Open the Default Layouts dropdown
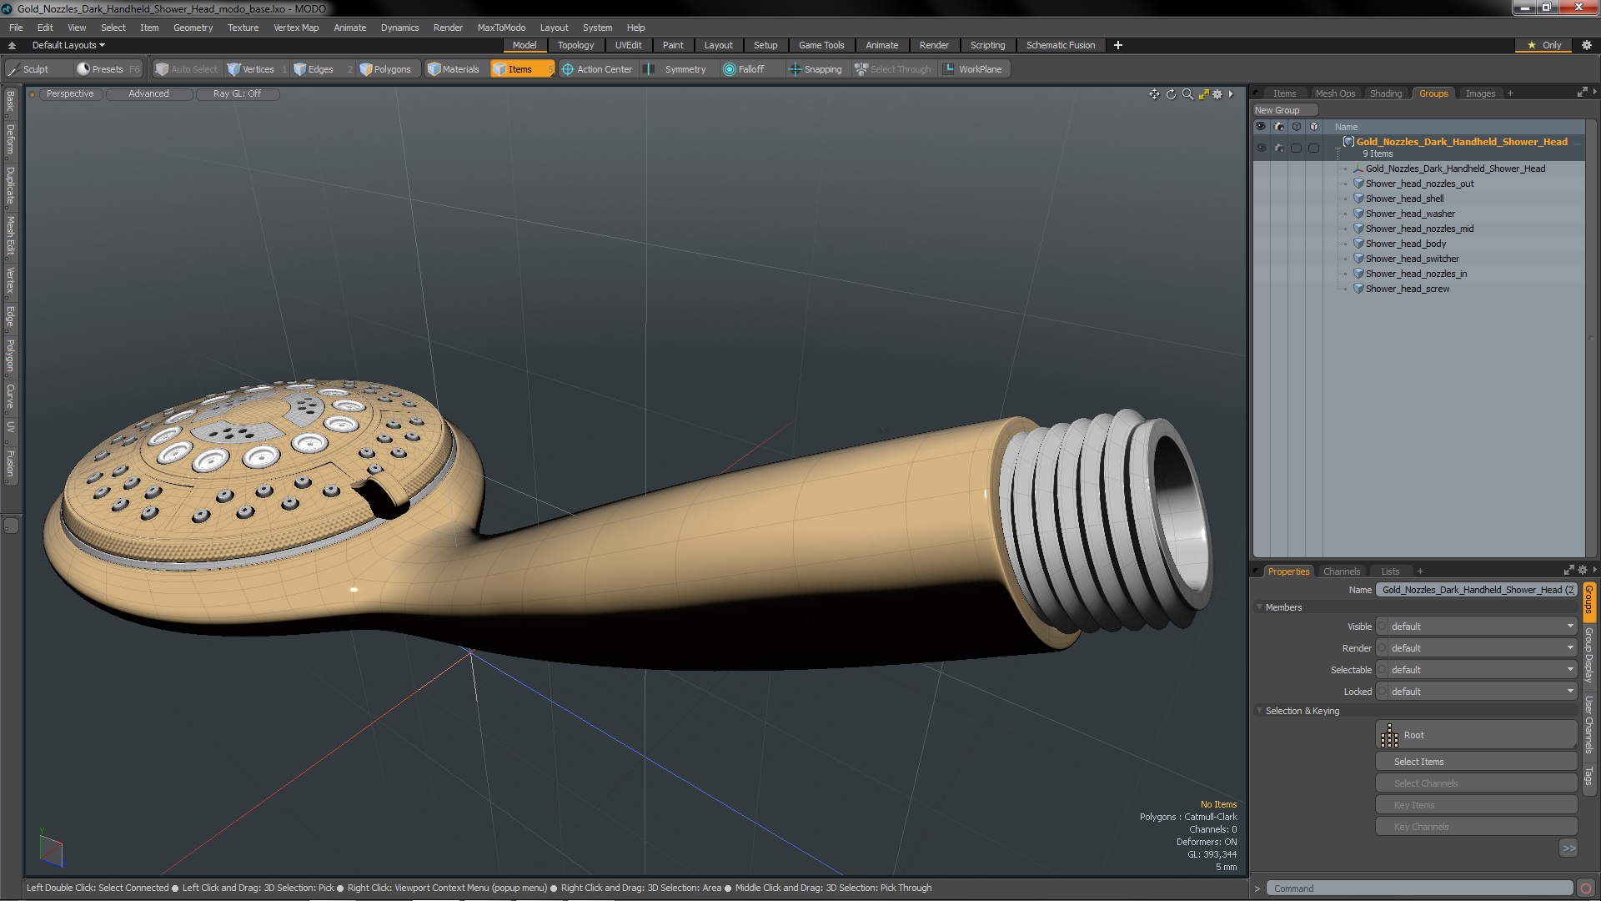1601x901 pixels. (68, 45)
